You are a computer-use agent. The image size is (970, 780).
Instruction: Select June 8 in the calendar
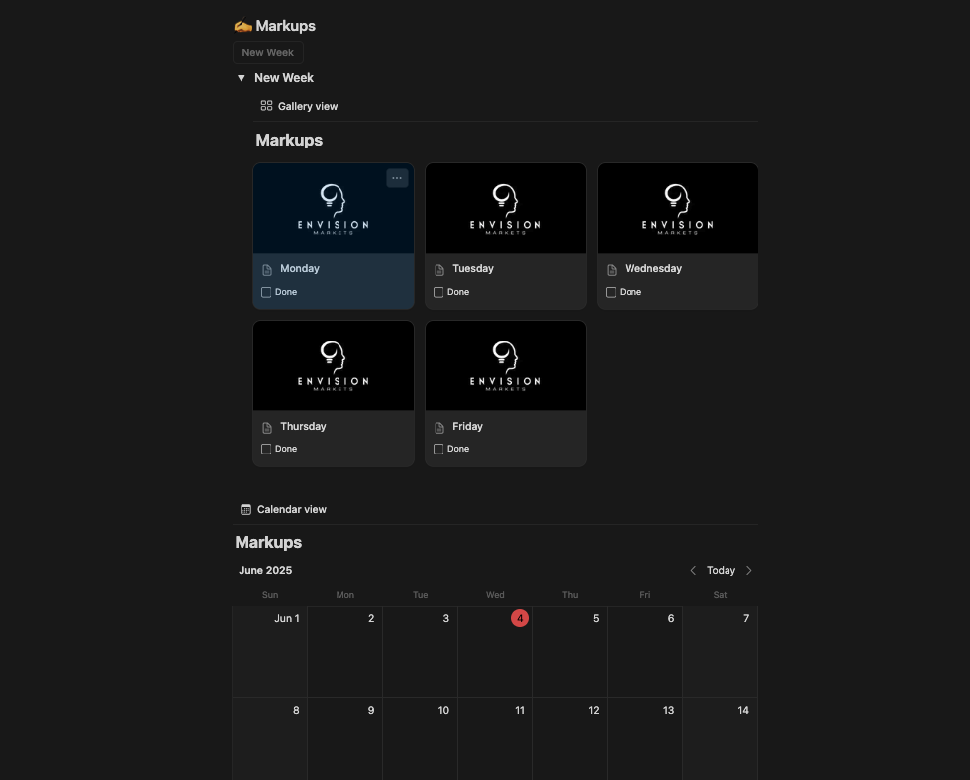269,739
